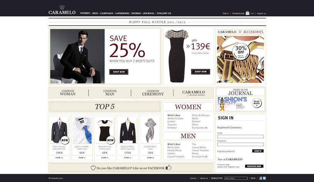Click the Circle Print Dress image
The width and height of the screenshot is (314, 182).
pyautogui.click(x=176, y=56)
